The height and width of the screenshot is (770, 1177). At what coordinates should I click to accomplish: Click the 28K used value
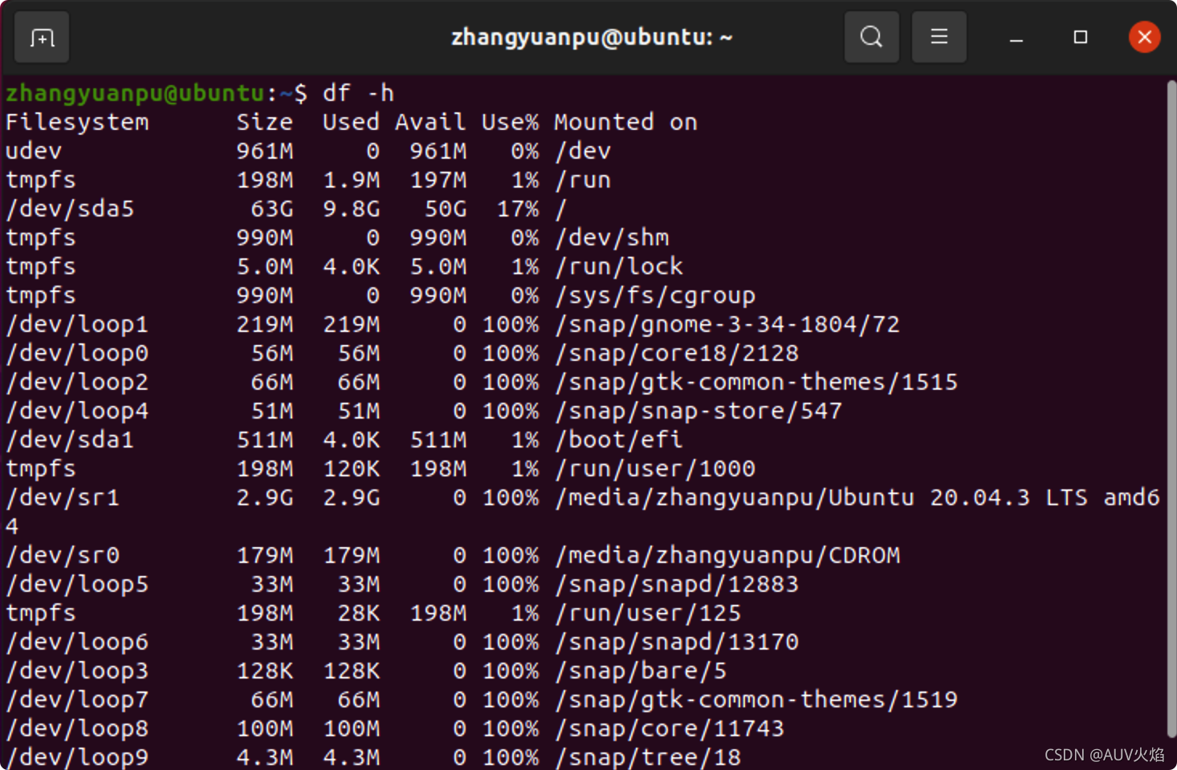click(x=358, y=613)
